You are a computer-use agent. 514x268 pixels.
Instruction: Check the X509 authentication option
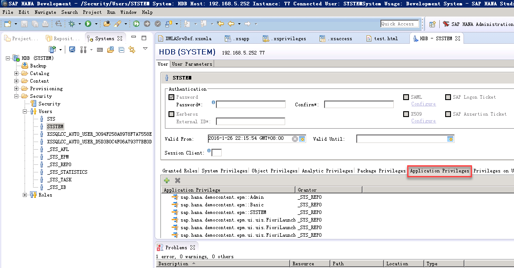point(406,114)
